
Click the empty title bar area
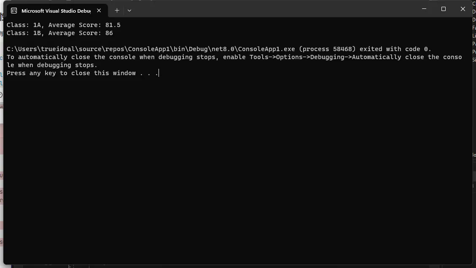[273, 9]
